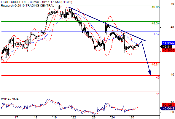Click the TRADING CENTRAL research credit text
The height and width of the screenshot is (119, 175).
pos(28,5)
